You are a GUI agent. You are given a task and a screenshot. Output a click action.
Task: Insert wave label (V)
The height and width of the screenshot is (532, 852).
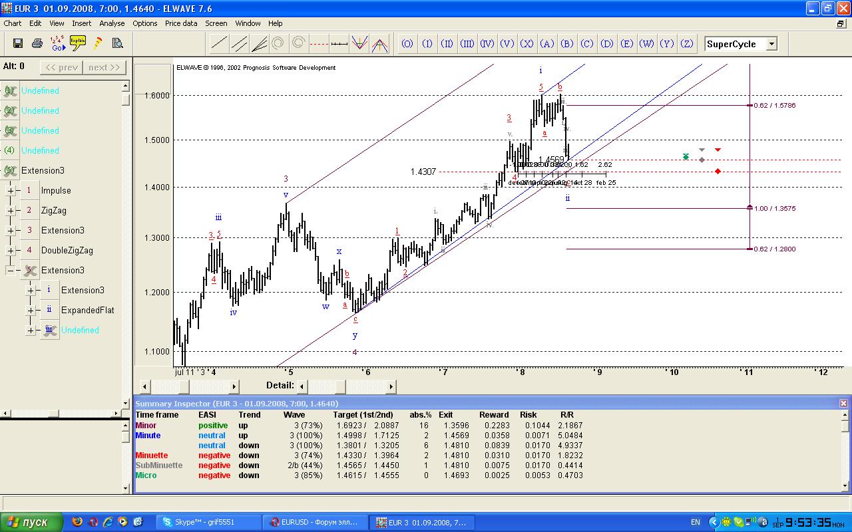507,44
